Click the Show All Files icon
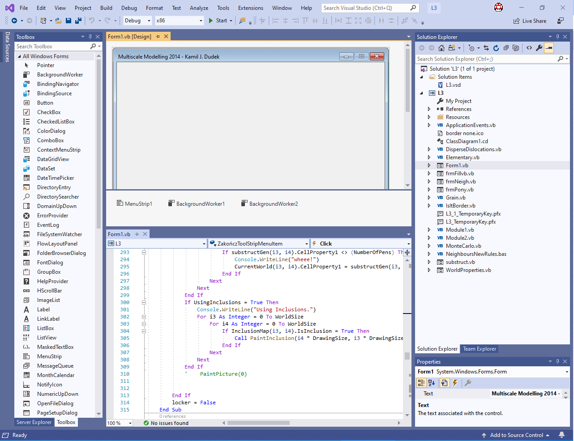 tap(516, 48)
